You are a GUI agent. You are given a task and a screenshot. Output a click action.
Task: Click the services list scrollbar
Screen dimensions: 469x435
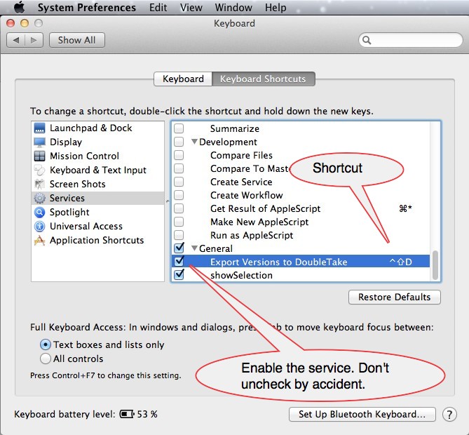tap(435, 265)
